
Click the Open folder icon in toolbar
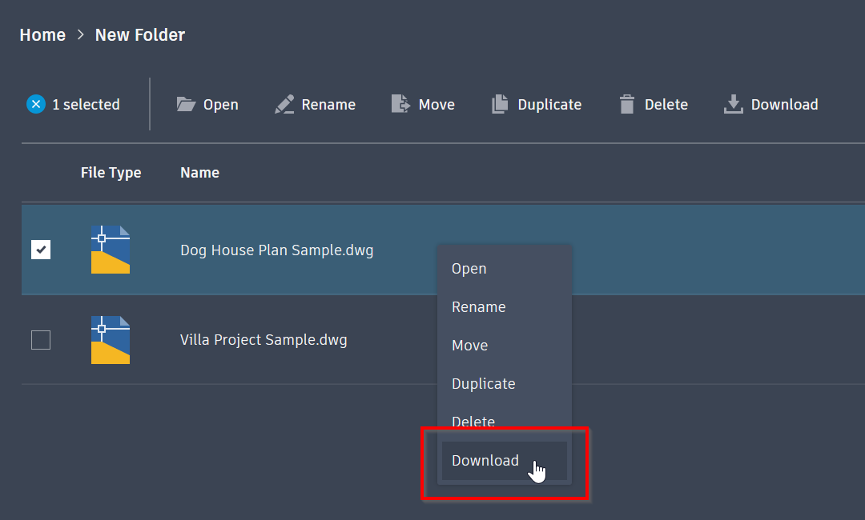(x=186, y=104)
